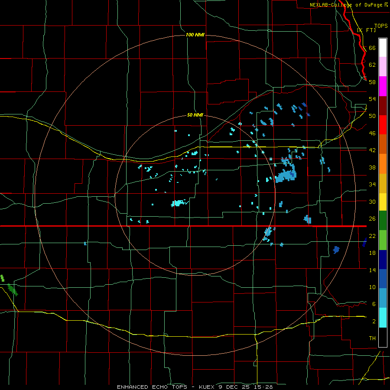Pick the light pink legend swatch
This screenshot has height=390, width=390.
coord(383,67)
